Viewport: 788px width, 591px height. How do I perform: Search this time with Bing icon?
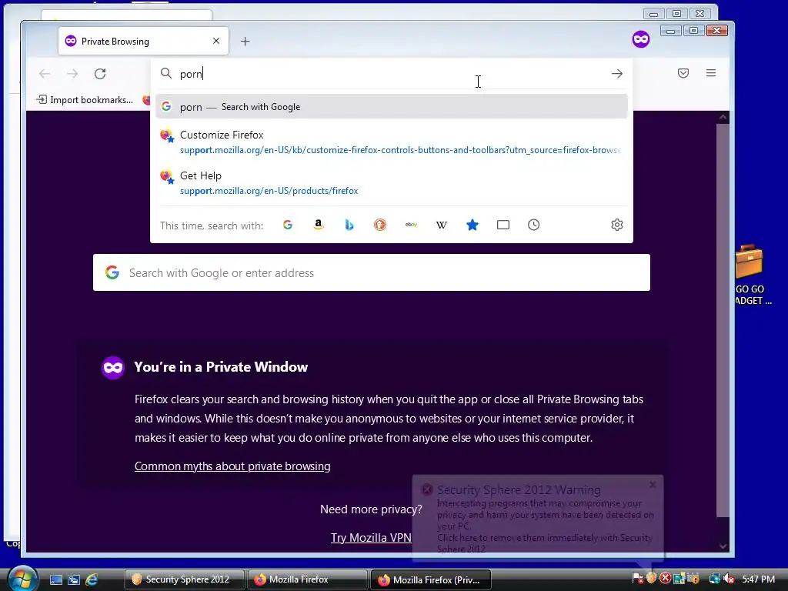349,225
